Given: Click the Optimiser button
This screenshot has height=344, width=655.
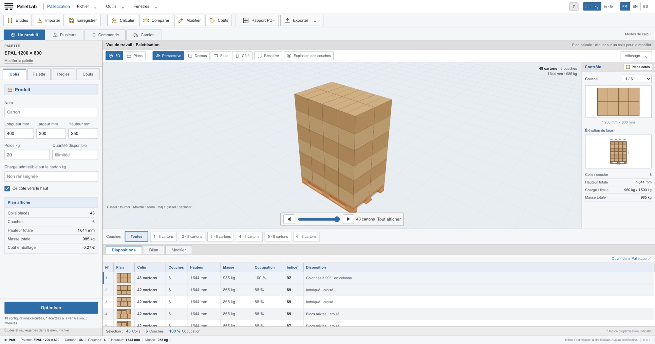Looking at the screenshot, I should [51, 308].
